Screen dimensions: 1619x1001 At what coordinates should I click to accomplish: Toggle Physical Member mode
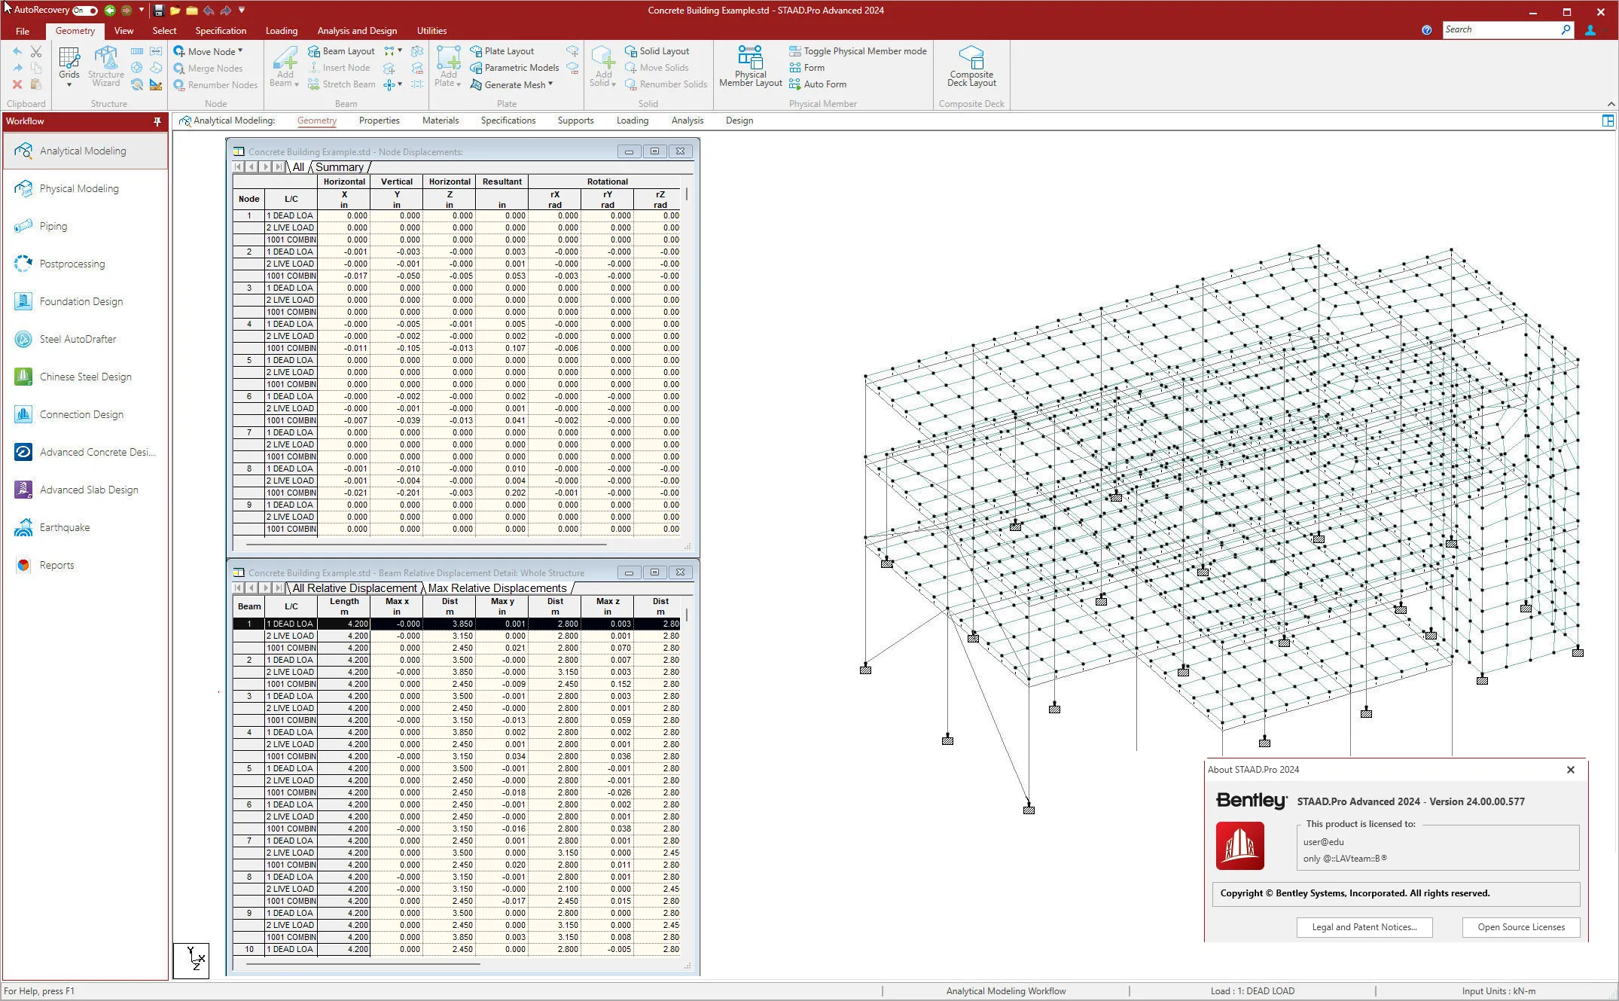pos(858,51)
